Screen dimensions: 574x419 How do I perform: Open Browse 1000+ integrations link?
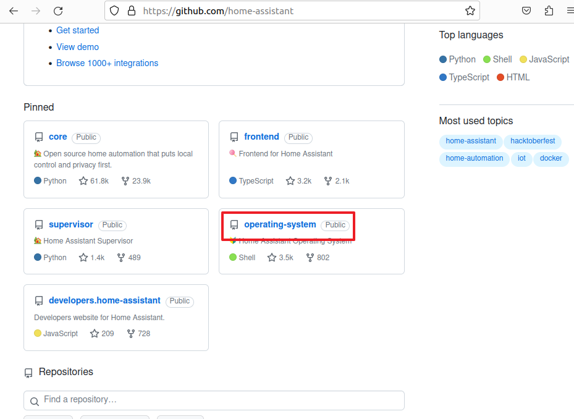coord(108,63)
